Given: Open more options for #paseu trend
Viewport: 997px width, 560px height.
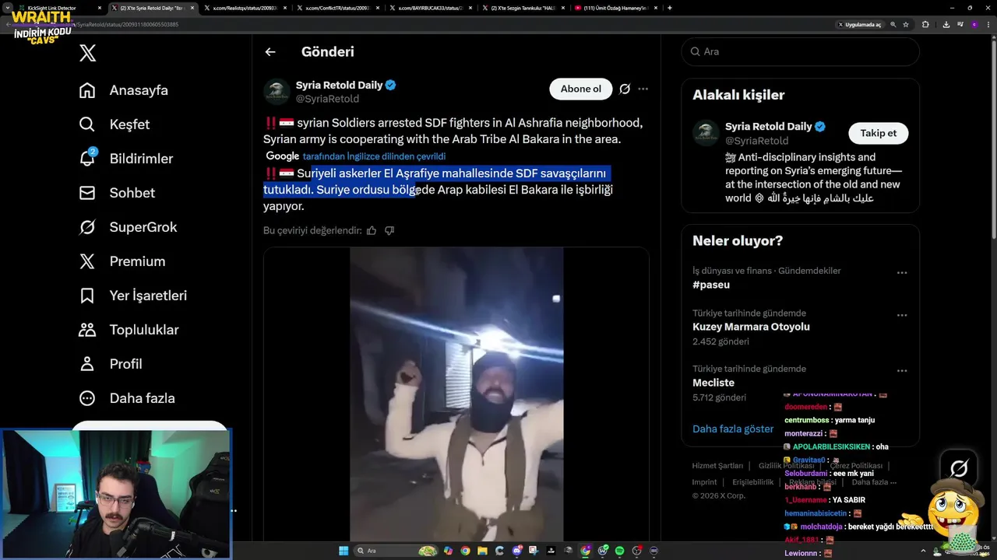Looking at the screenshot, I should pyautogui.click(x=902, y=273).
